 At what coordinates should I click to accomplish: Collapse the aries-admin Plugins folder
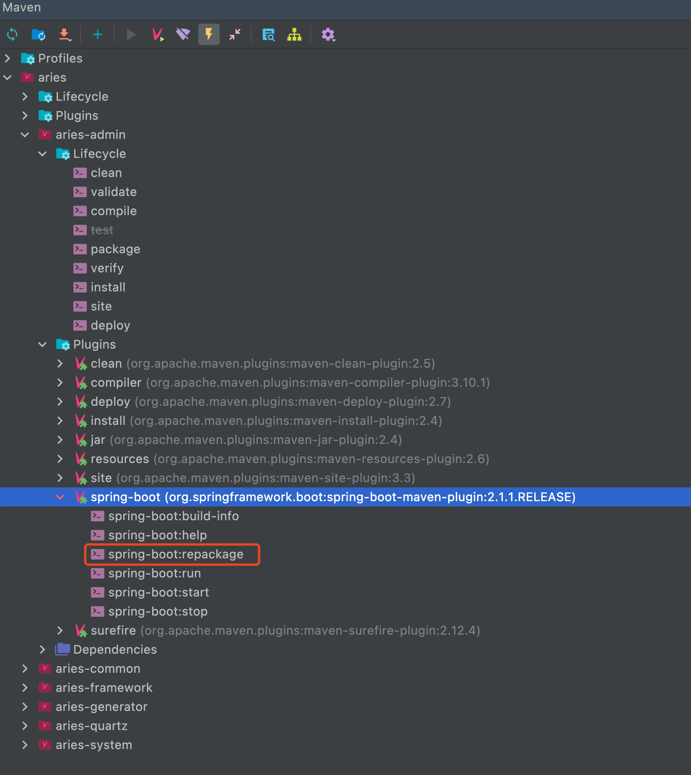click(x=42, y=344)
